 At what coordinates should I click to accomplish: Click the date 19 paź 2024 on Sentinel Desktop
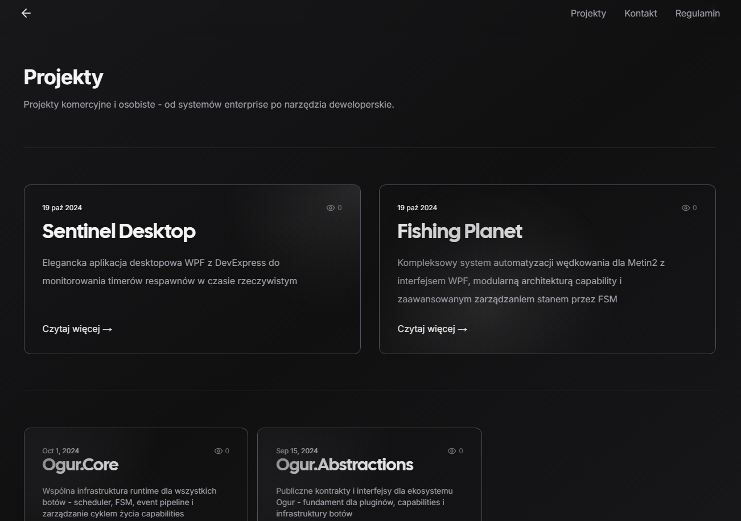62,207
